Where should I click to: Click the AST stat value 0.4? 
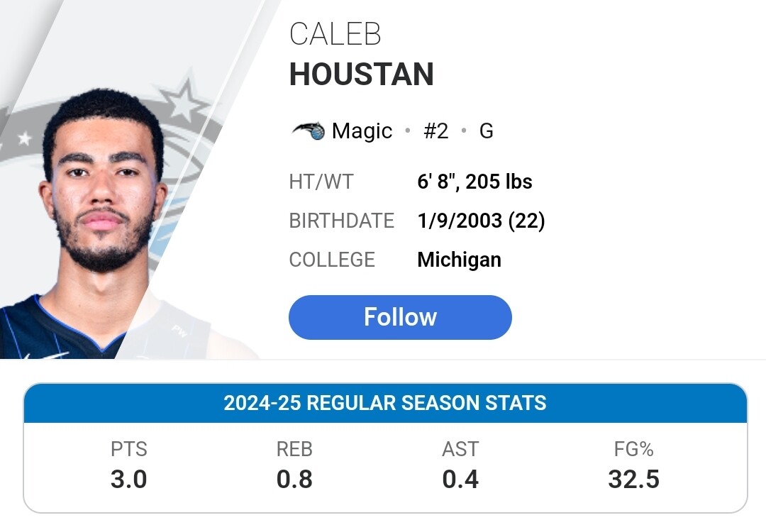click(x=460, y=479)
